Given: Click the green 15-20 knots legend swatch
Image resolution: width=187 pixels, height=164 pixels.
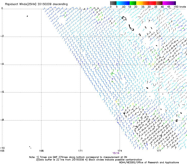Looking at the screenshot, I should point(133,3).
